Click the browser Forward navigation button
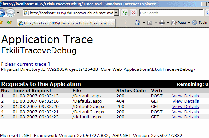209x138 pixels. (x=10, y=13)
